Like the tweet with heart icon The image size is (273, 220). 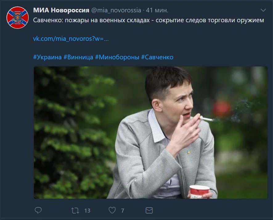(112, 210)
